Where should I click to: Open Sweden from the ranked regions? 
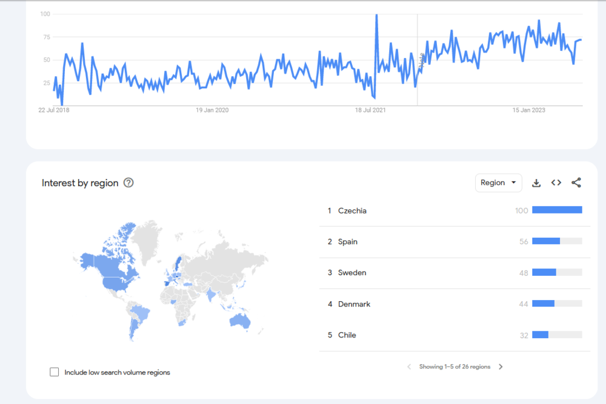point(352,273)
